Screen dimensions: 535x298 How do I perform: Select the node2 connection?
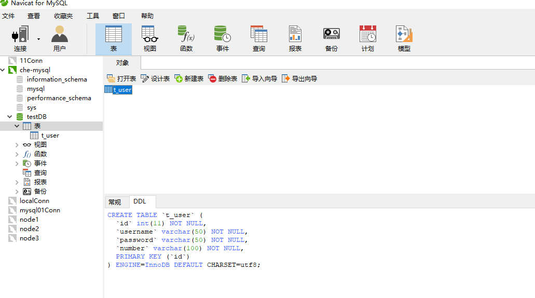point(29,229)
